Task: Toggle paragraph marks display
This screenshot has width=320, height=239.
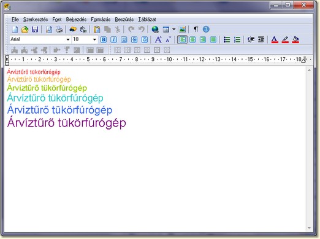Action: tap(196, 29)
